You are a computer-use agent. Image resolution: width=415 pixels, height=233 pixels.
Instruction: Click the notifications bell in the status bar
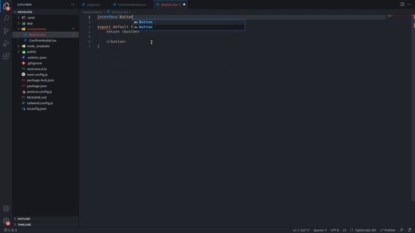(x=409, y=230)
